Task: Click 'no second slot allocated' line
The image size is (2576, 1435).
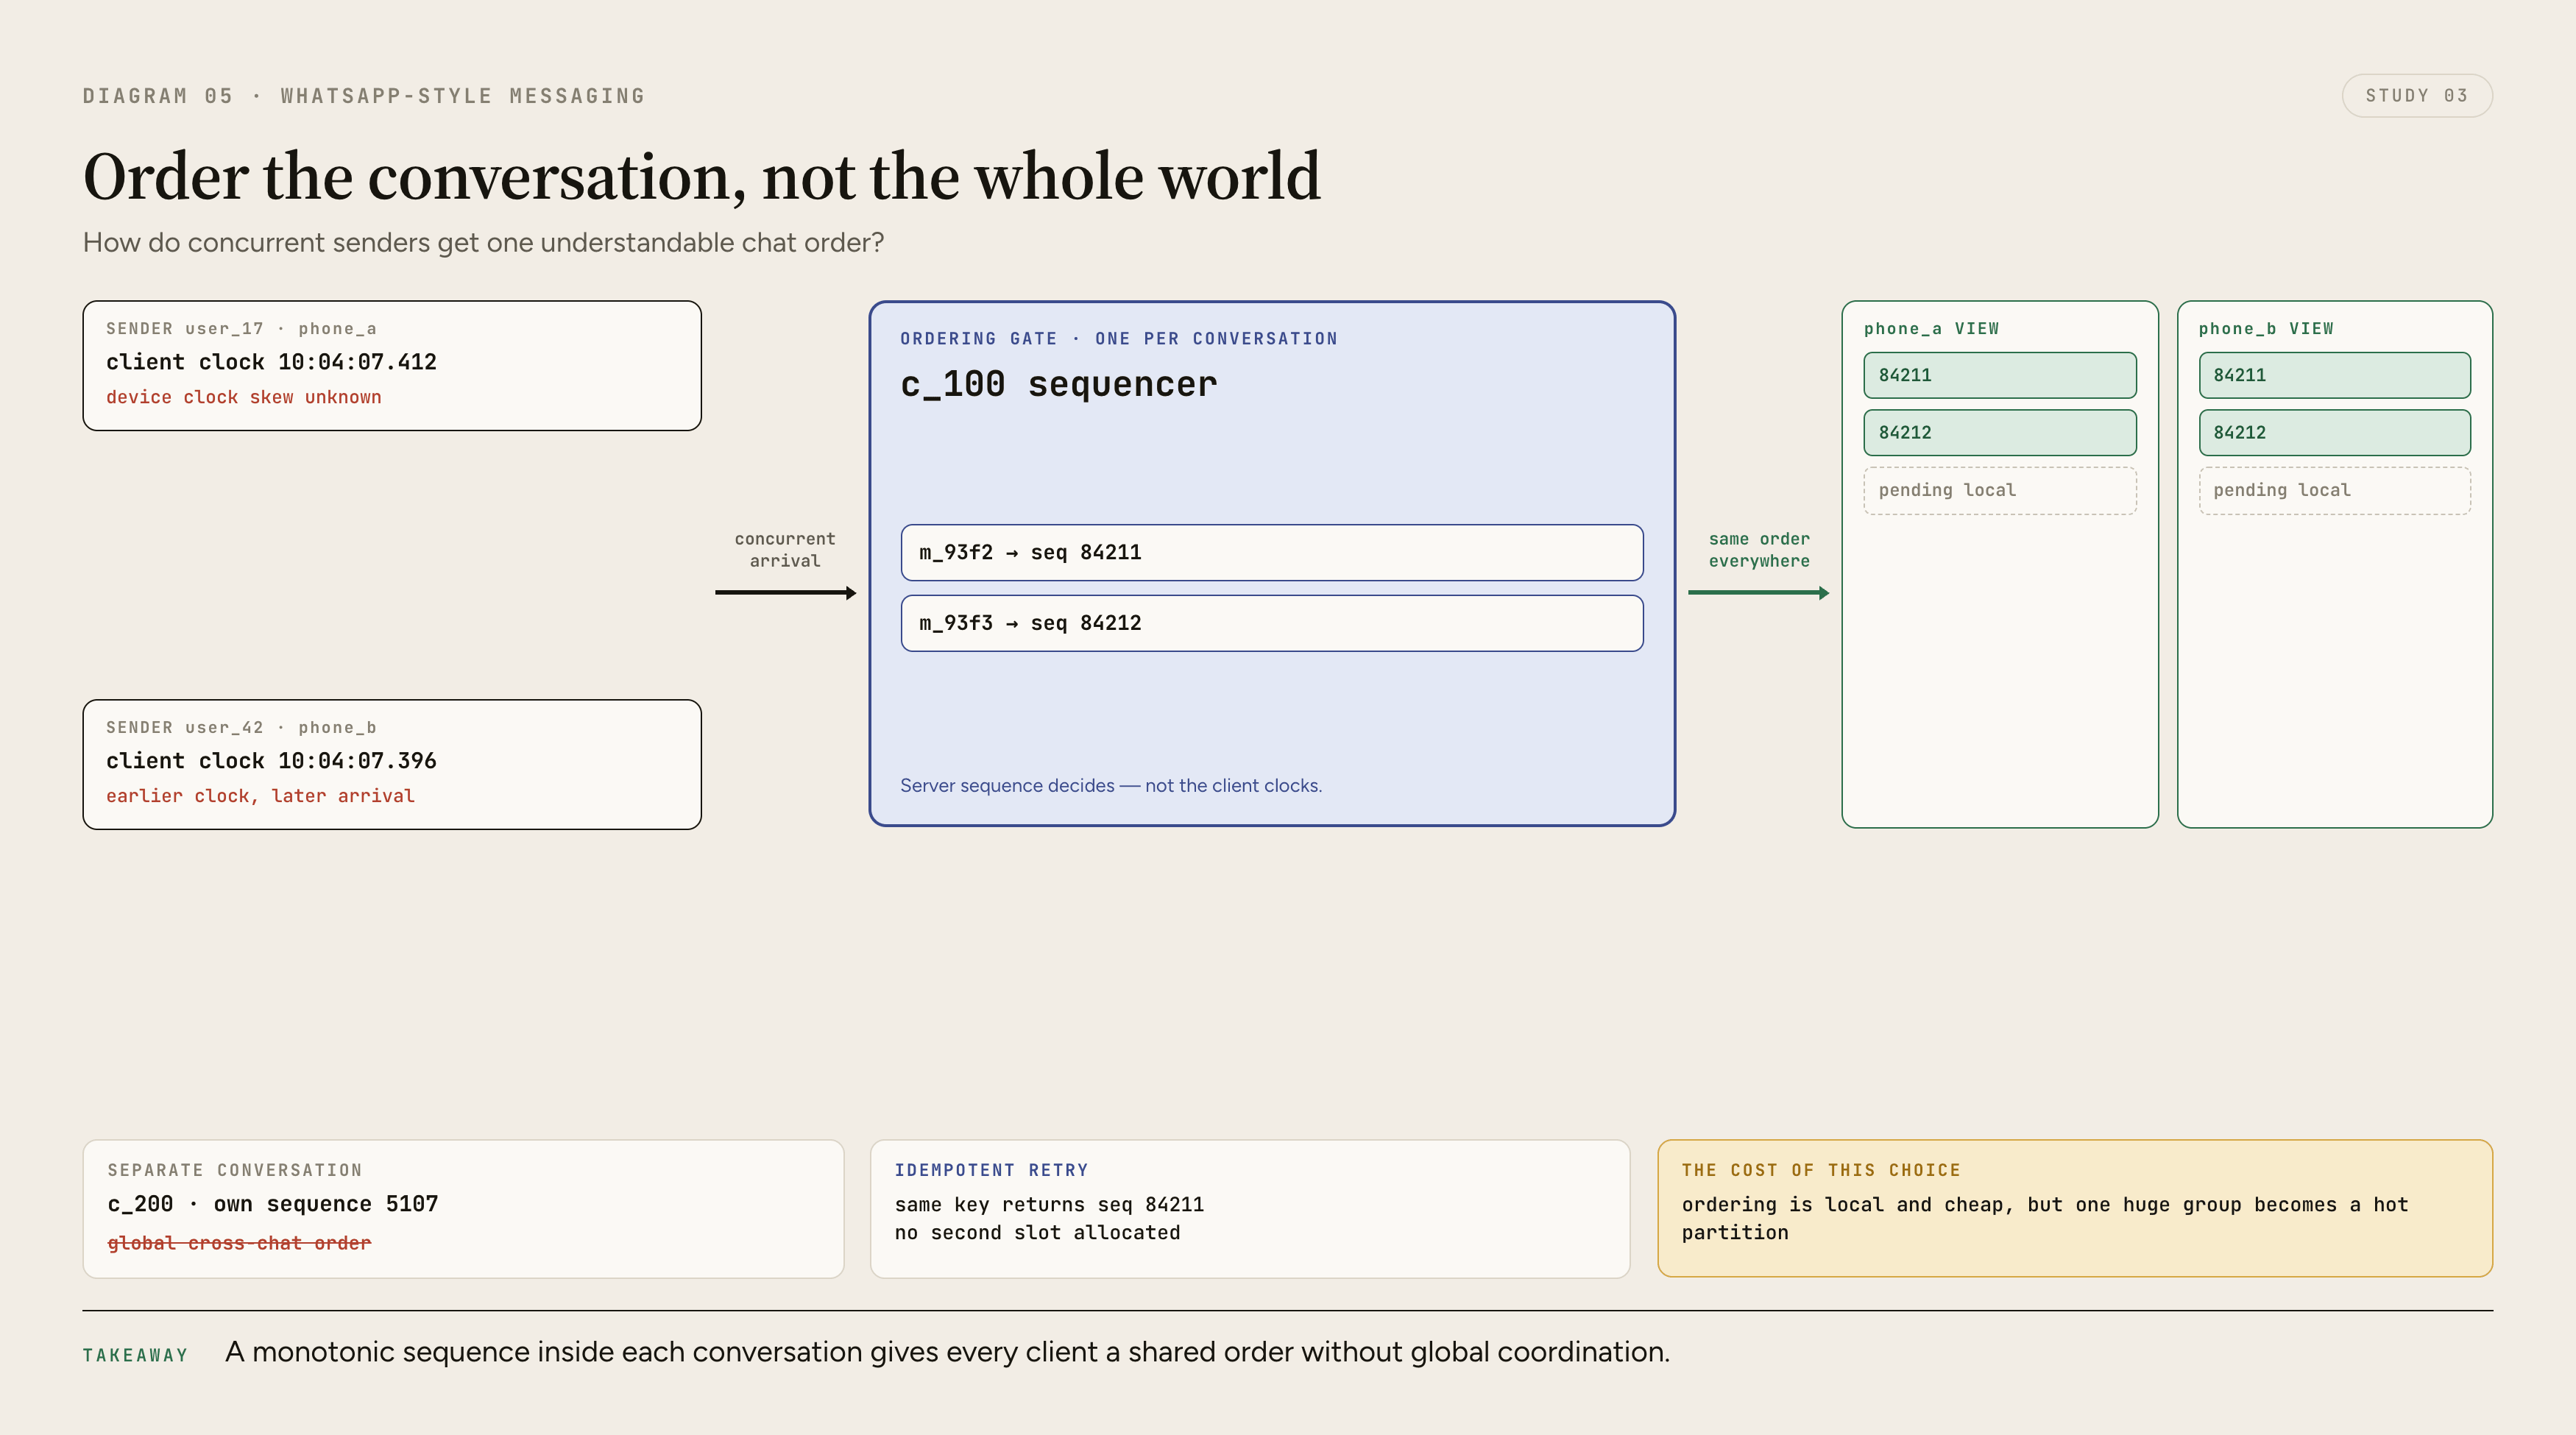Action: pos(1037,1233)
